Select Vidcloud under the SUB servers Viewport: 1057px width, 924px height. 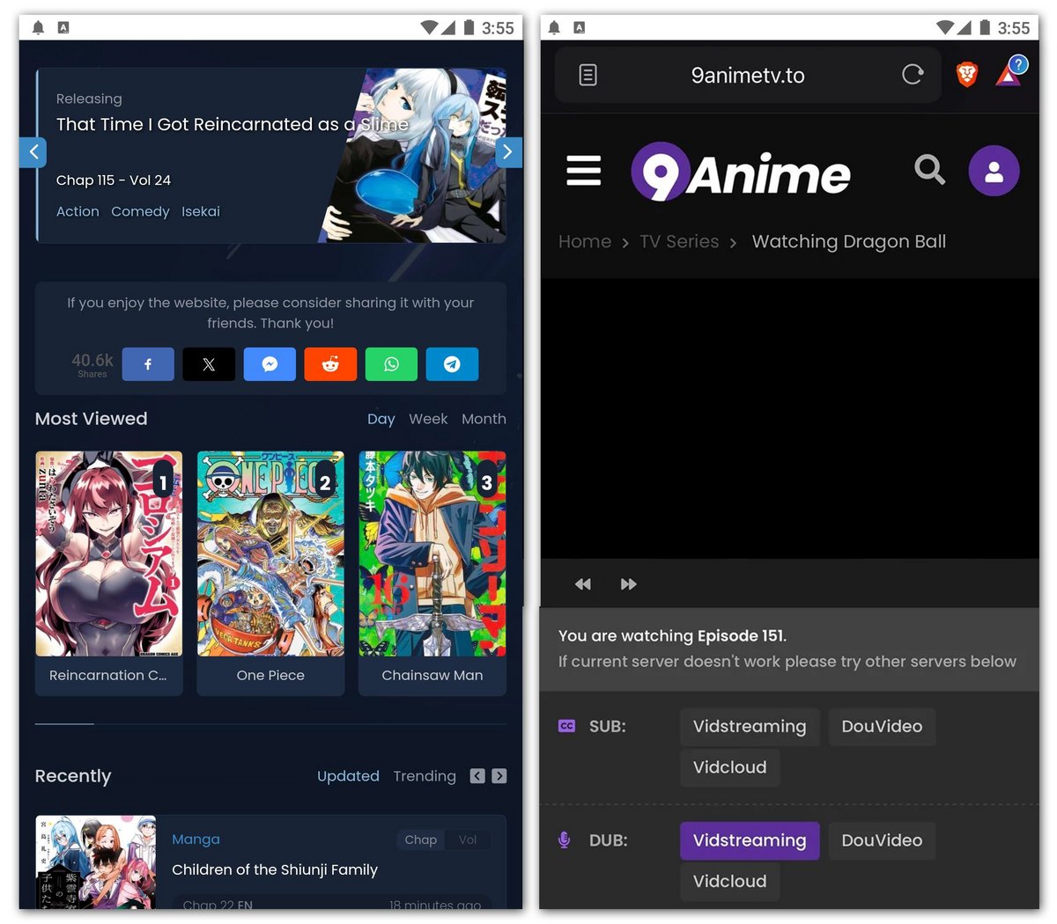coord(729,766)
